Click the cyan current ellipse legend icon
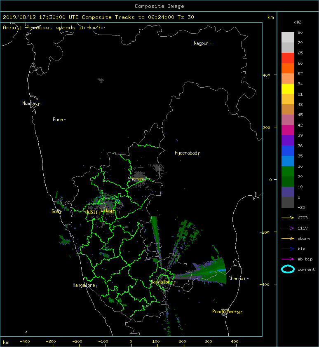This screenshot has width=319, height=347. tap(288, 269)
